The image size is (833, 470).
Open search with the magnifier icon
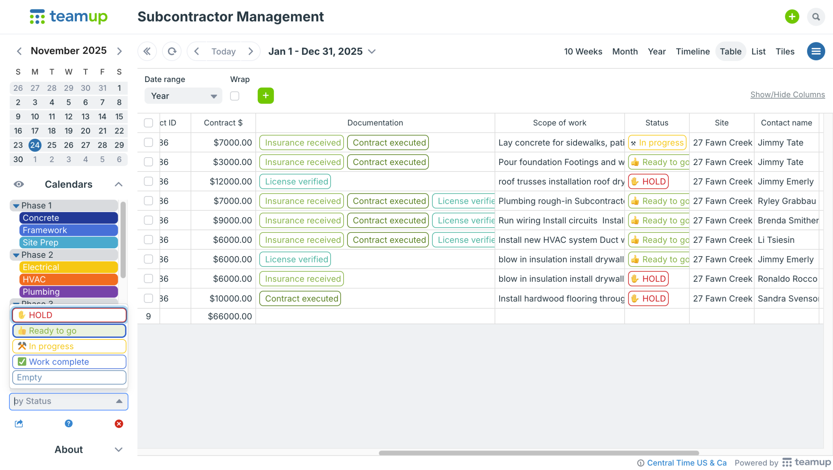(815, 17)
